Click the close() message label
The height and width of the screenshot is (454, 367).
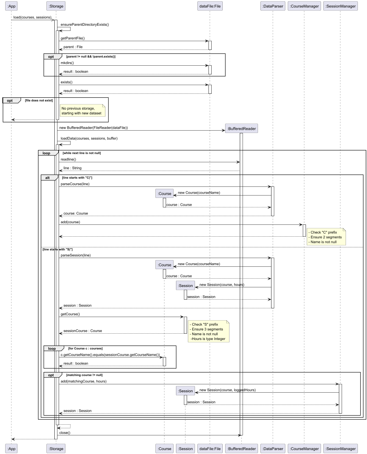point(64,433)
